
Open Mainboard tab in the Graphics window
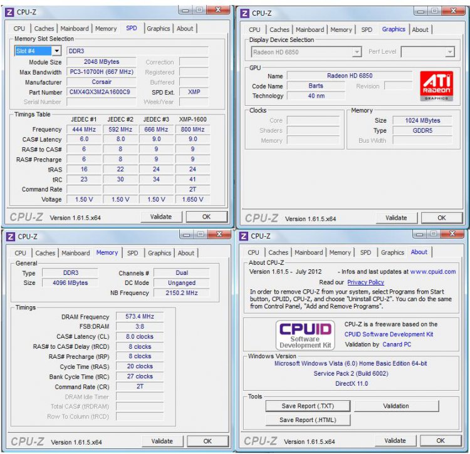(310, 29)
